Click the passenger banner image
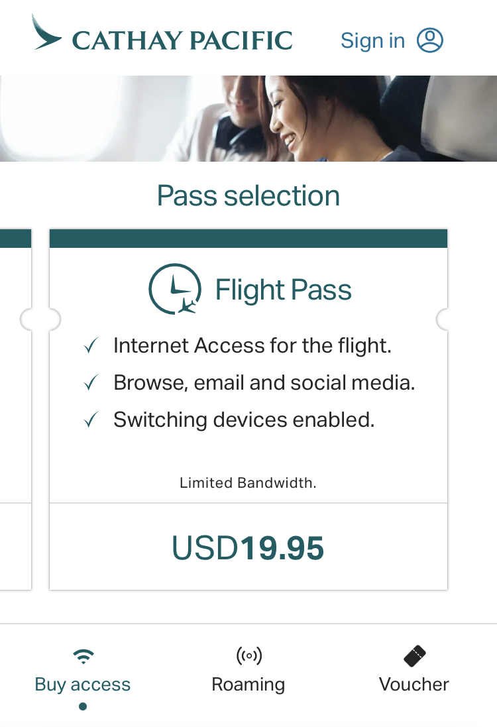 [x=248, y=118]
